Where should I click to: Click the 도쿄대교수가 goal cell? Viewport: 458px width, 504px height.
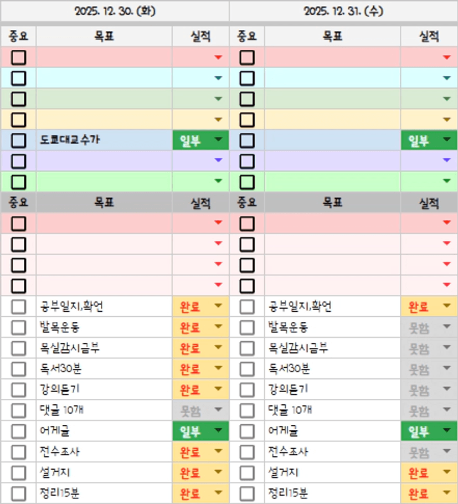[104, 140]
